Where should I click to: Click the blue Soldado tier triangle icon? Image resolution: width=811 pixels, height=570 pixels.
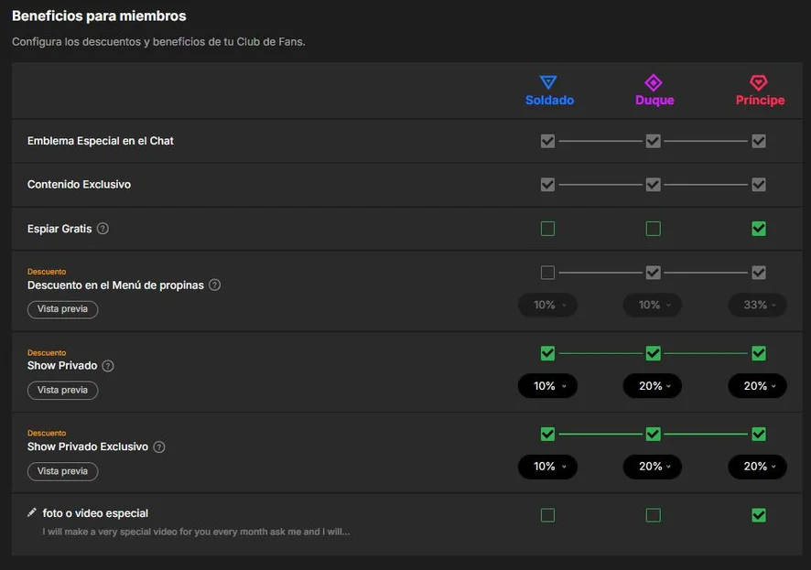coord(547,82)
